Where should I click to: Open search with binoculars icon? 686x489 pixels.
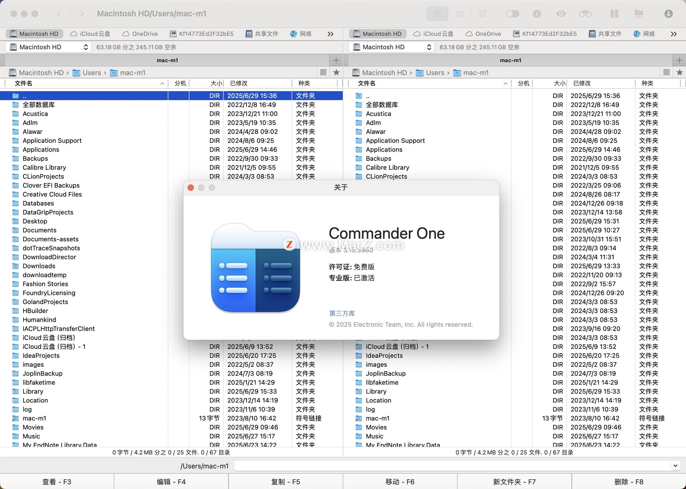coord(585,14)
